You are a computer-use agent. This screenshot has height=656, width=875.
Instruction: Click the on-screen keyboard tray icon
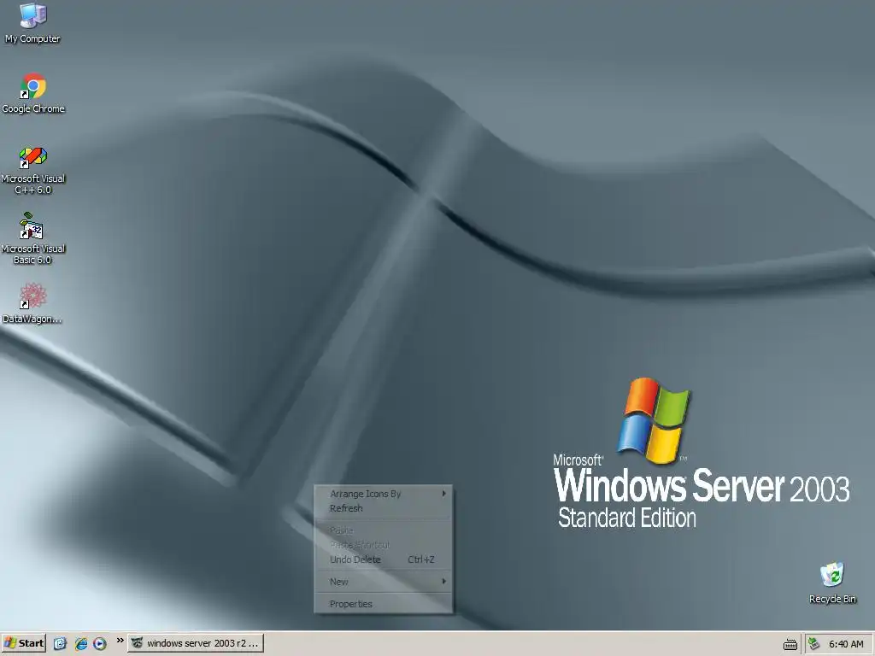[790, 644]
